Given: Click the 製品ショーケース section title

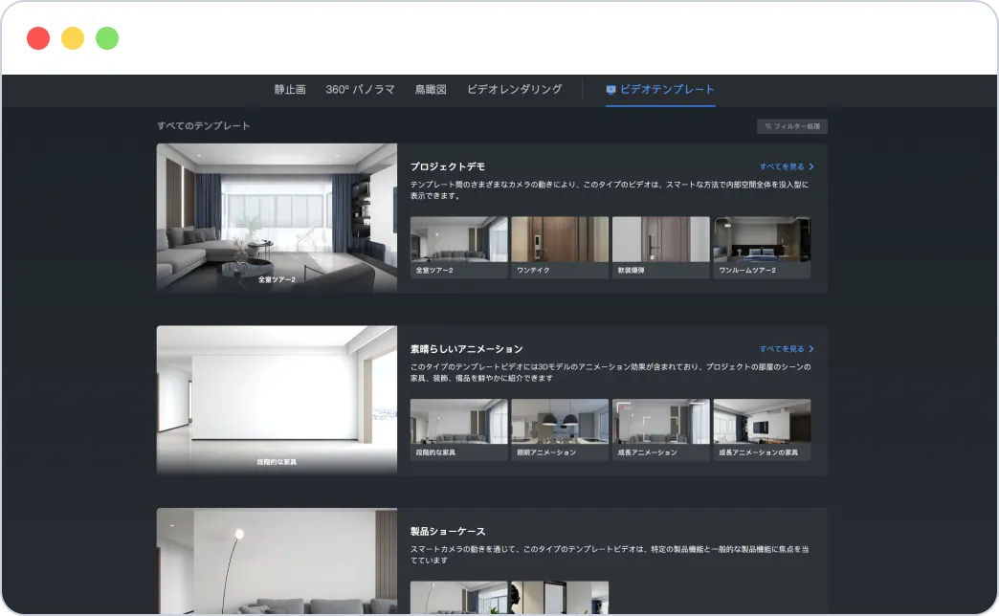Looking at the screenshot, I should coord(447,531).
